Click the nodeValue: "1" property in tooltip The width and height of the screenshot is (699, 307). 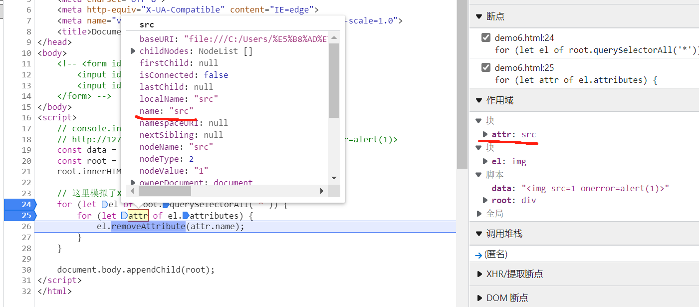point(174,171)
